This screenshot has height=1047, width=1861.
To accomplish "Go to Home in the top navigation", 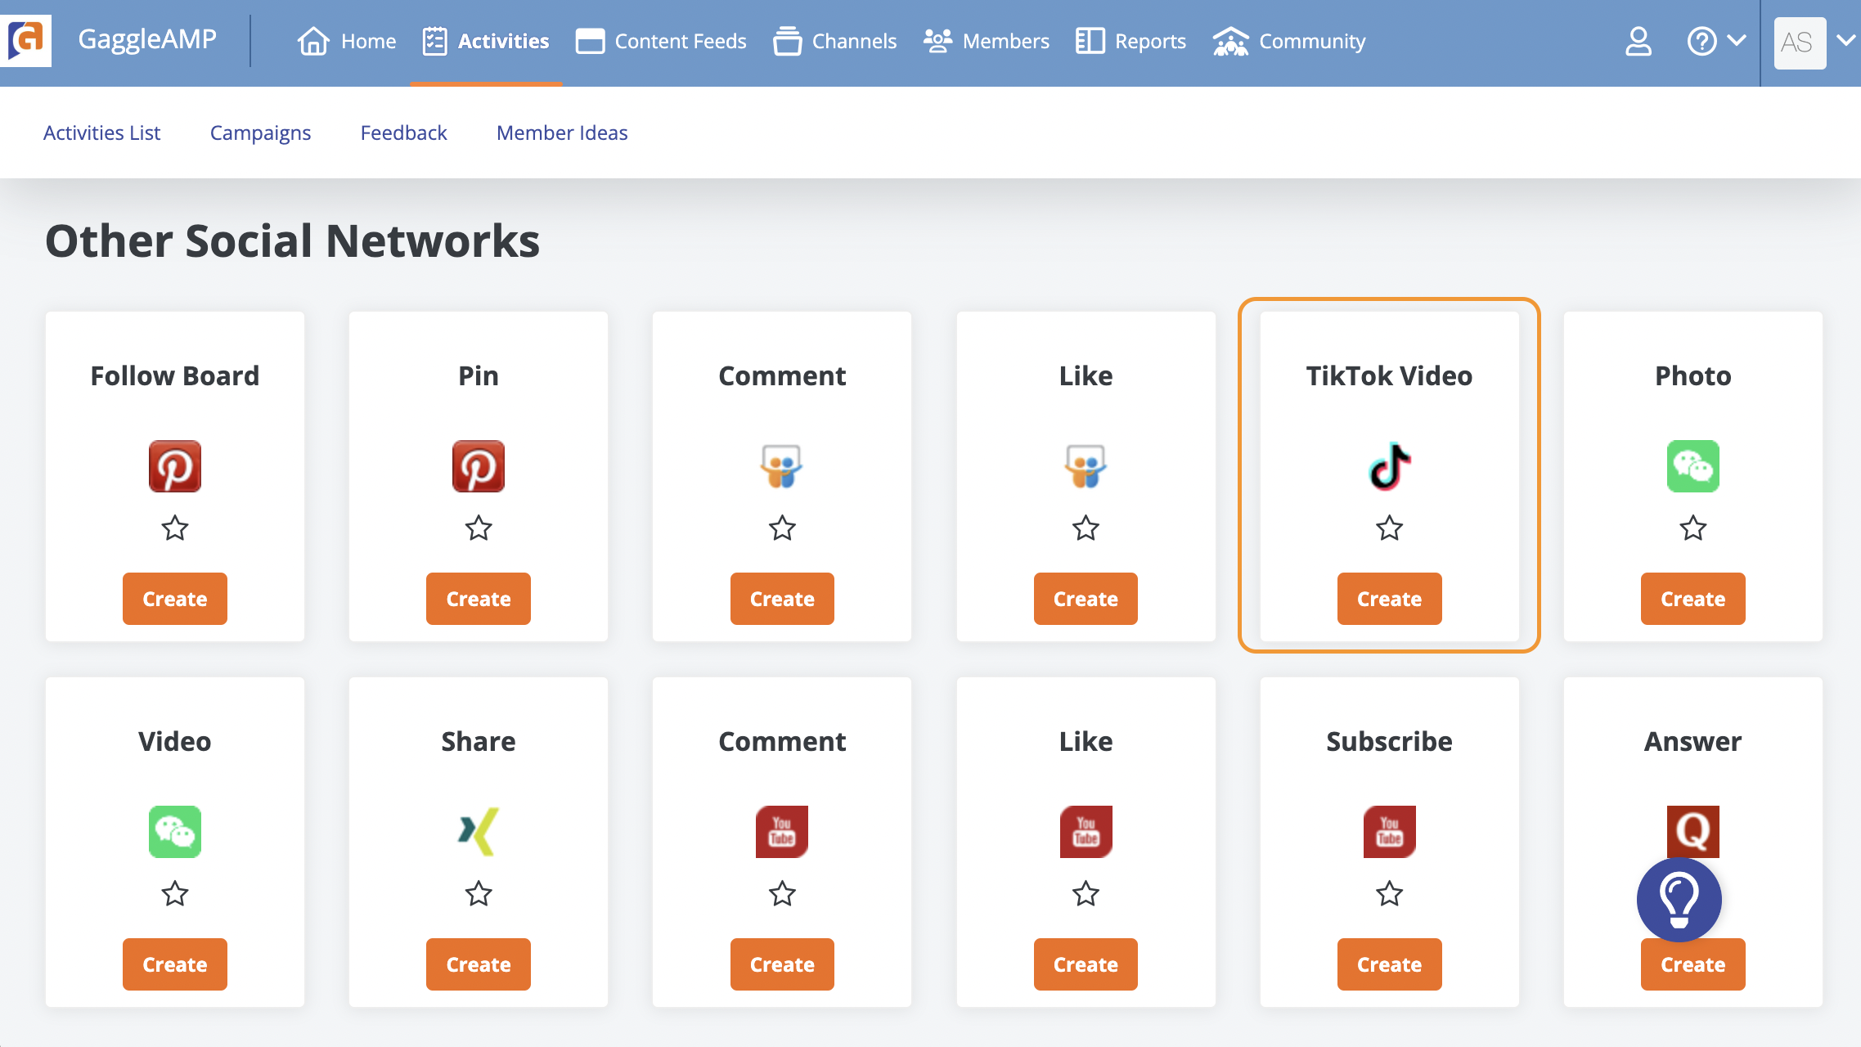I will pyautogui.click(x=347, y=41).
